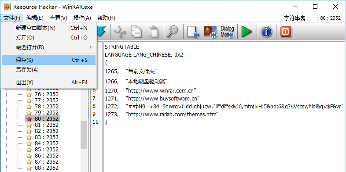Minimize the Resource Hacker window

click(295, 7)
